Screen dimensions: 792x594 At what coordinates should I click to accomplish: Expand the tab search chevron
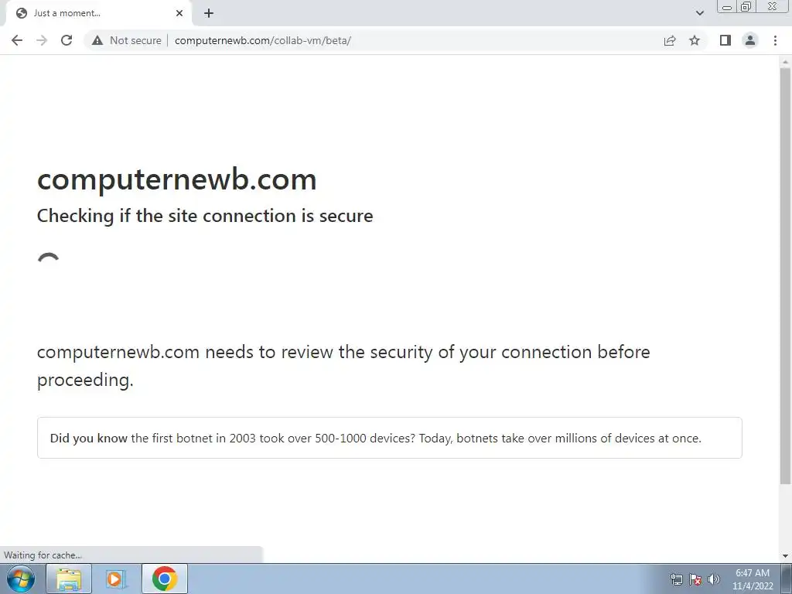[x=700, y=13]
